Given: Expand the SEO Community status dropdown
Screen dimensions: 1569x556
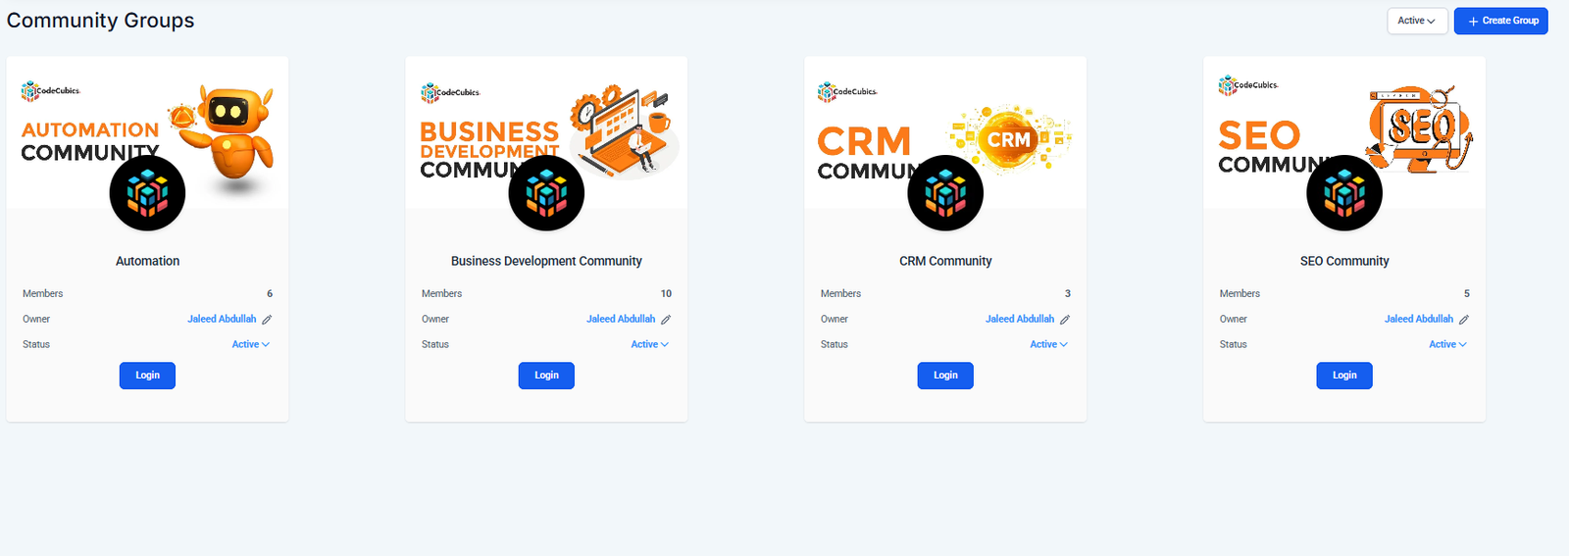Looking at the screenshot, I should tap(1448, 344).
